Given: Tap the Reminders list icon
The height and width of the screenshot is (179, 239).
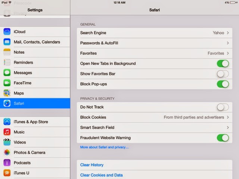Looking at the screenshot, I should click(7, 62).
